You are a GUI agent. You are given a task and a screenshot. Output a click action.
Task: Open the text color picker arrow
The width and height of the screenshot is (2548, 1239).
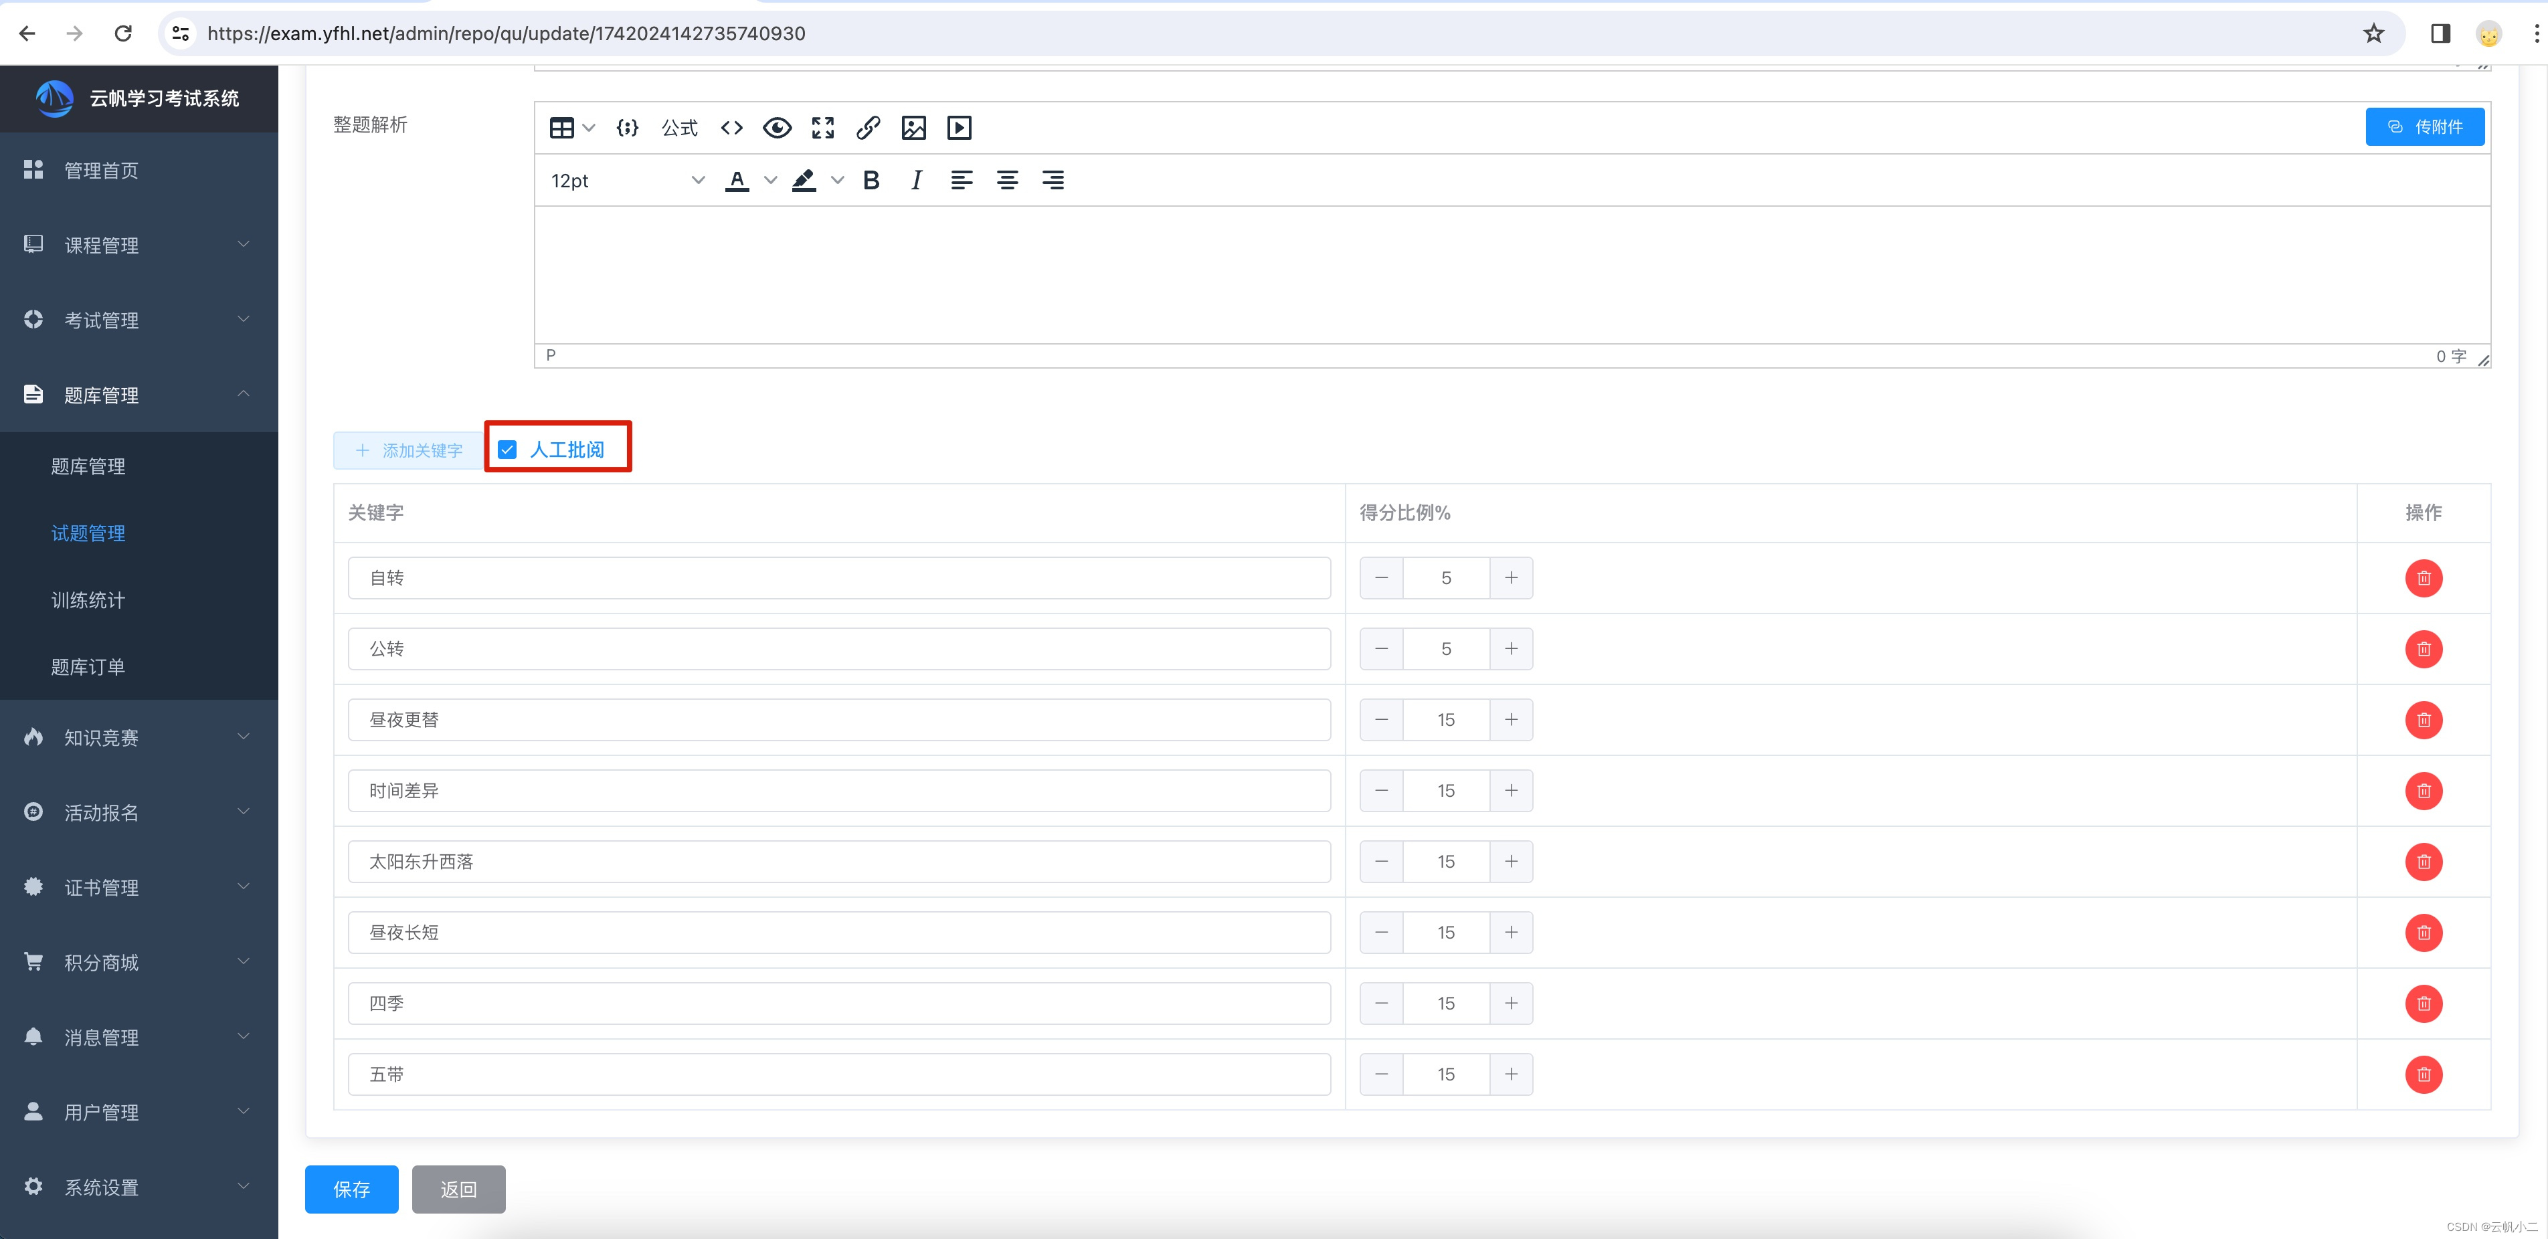coord(771,180)
